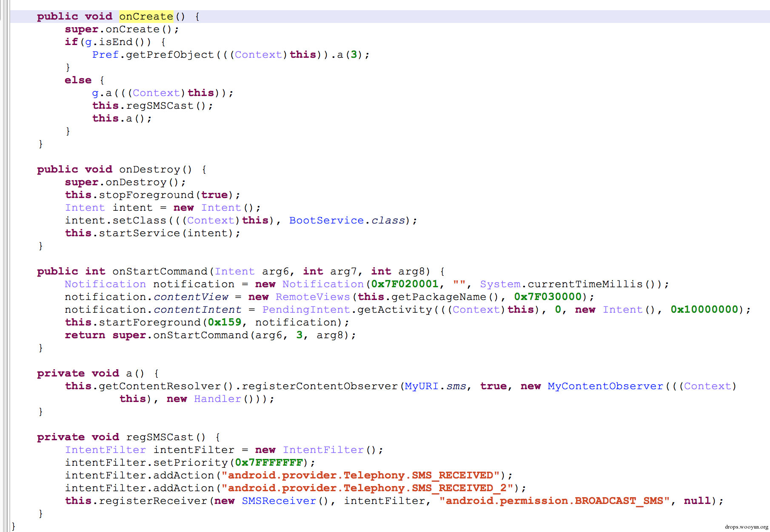The height and width of the screenshot is (532, 770).
Task: Click the SMS_RECEIVED action string
Action: point(360,475)
